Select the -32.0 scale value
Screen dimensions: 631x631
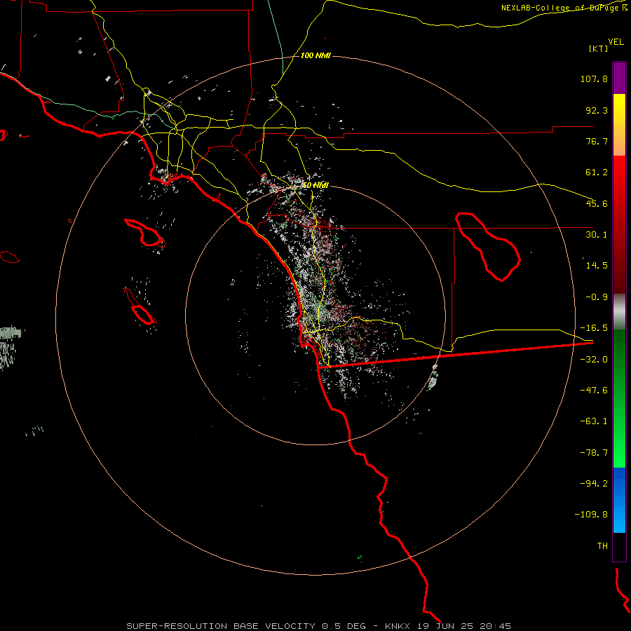(x=594, y=360)
